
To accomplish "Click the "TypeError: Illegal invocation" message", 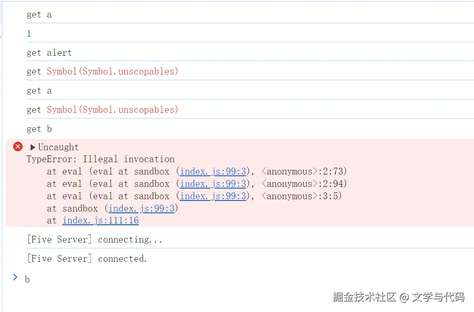I will [x=101, y=159].
